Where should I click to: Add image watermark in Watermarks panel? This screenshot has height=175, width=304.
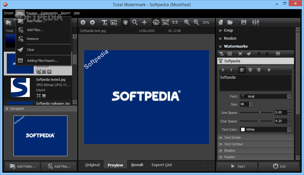[x=230, y=54]
